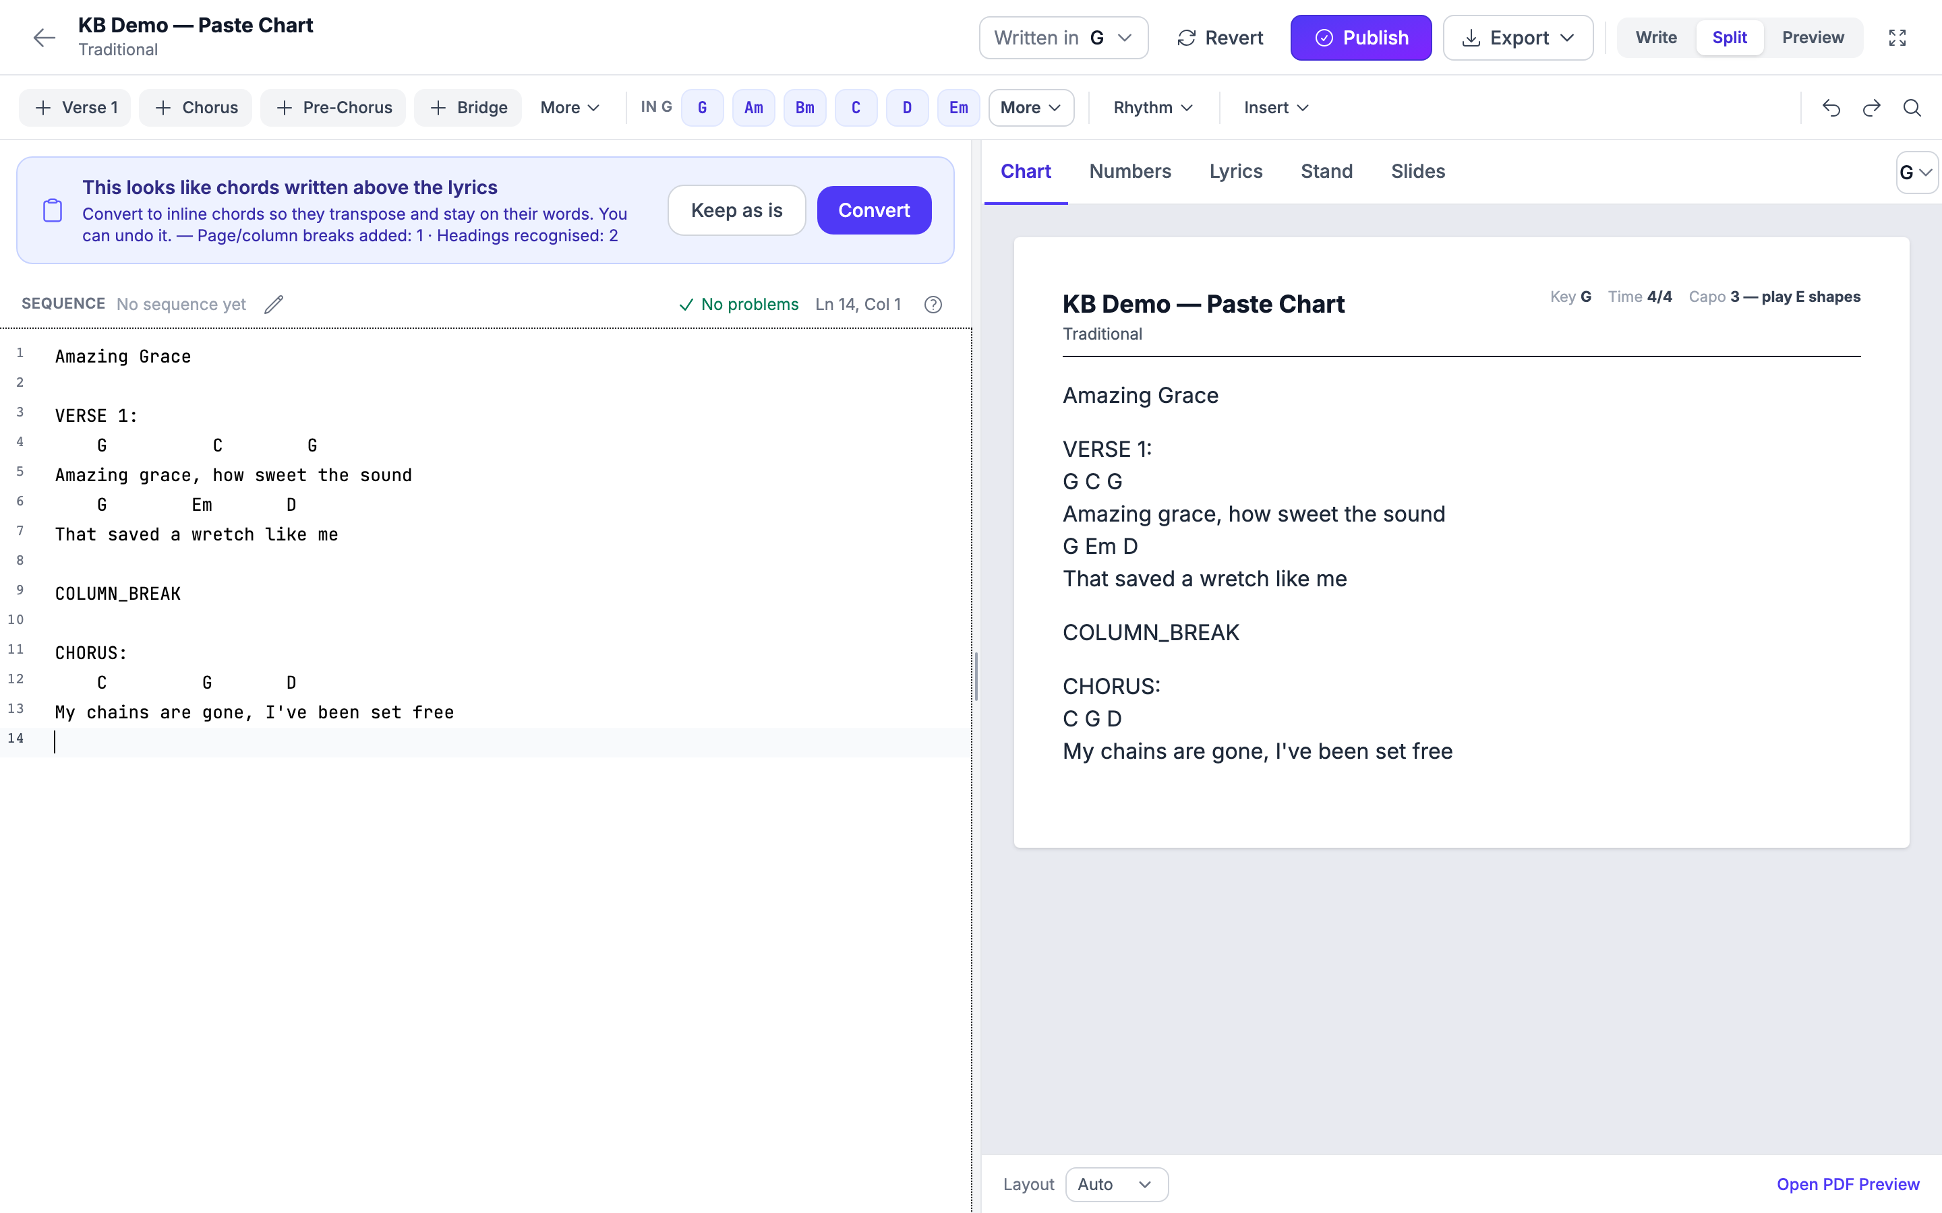Open the Rhythm dropdown
This screenshot has height=1213, width=1942.
point(1153,108)
